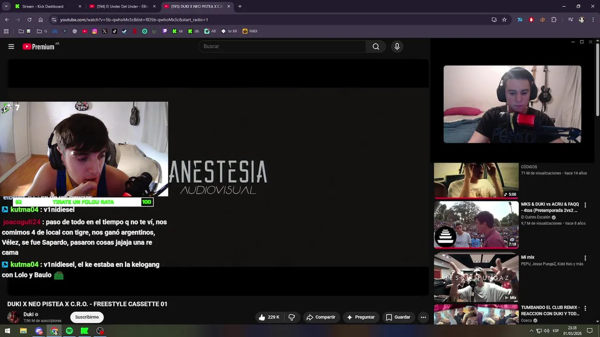This screenshot has width=600, height=337.
Task: Open Duki channel avatar
Action: pyautogui.click(x=14, y=317)
